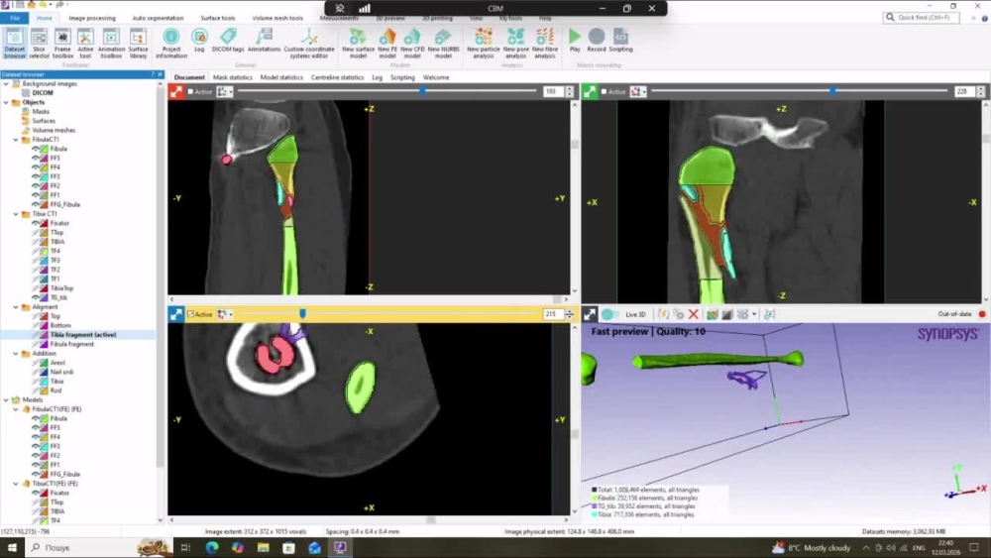
Task: Open the view options dropdown in the top-left view
Action: click(224, 91)
